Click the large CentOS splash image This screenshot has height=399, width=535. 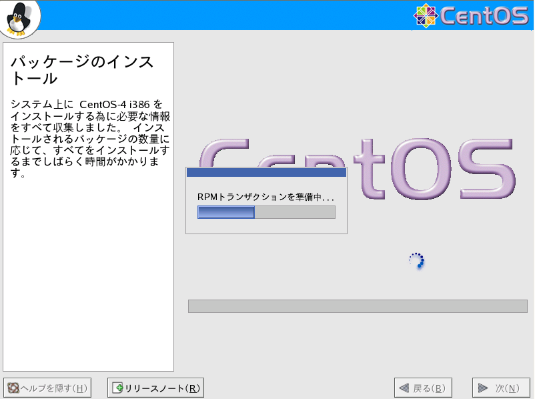[358, 169]
